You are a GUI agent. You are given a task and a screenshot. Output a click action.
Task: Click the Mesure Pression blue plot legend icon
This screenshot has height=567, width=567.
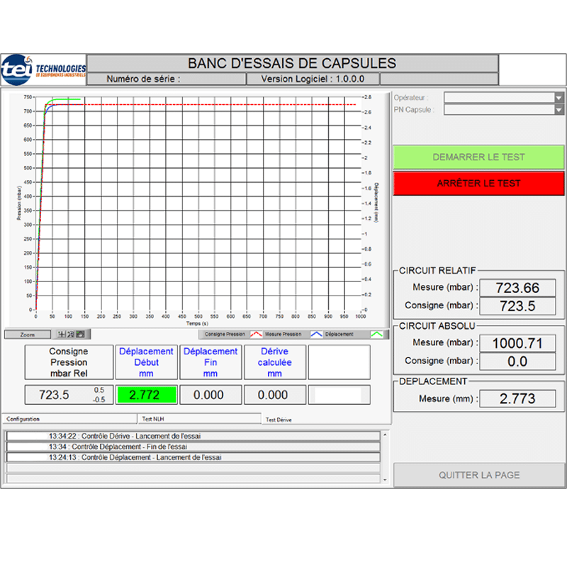coord(317,334)
